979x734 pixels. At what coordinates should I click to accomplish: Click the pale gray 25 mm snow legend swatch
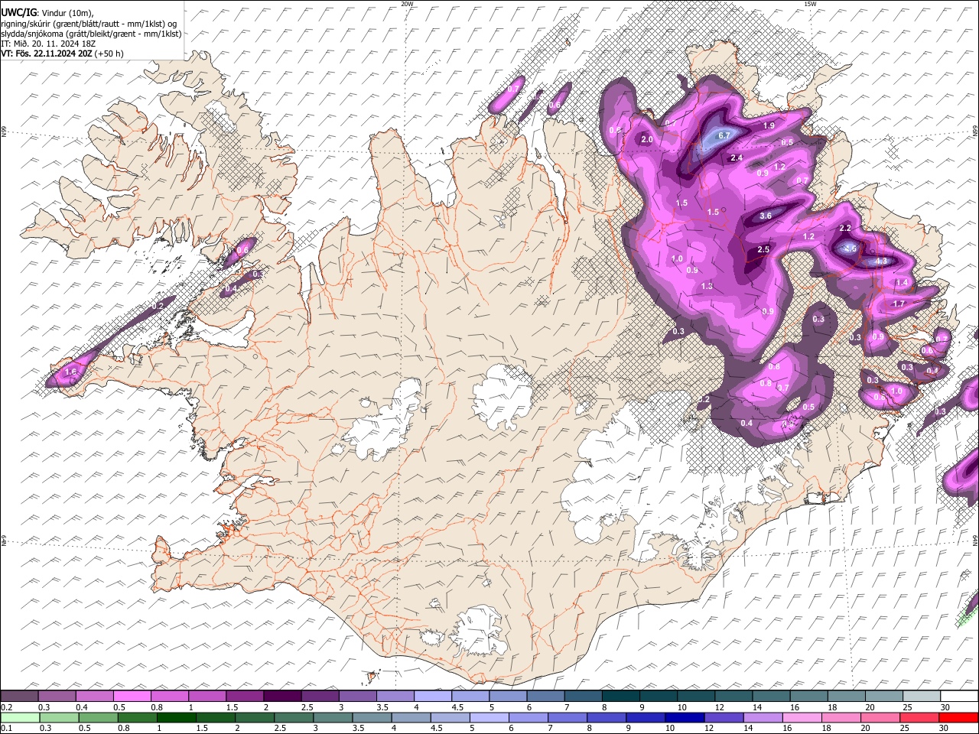tap(922, 696)
